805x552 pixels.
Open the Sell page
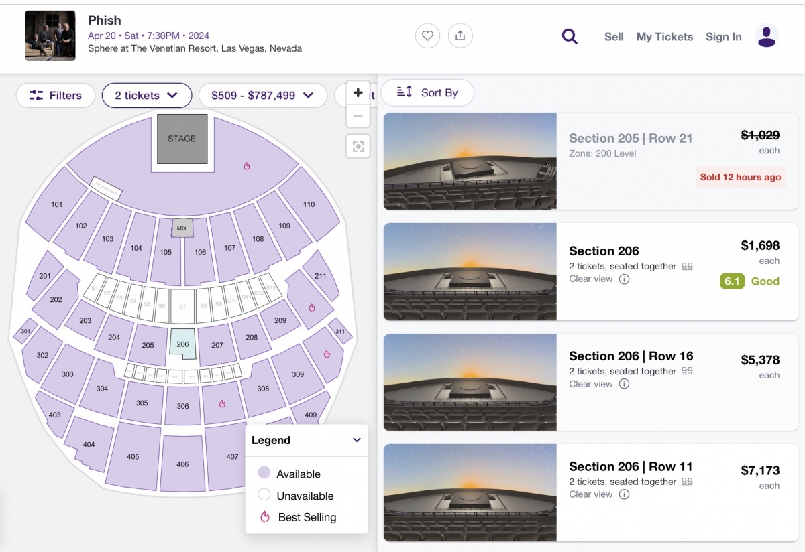coord(614,37)
